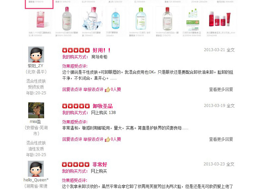Viewport: 262px width, 189px height.
Task: Reply to the 好用!! review
Action: pyautogui.click(x=72, y=90)
